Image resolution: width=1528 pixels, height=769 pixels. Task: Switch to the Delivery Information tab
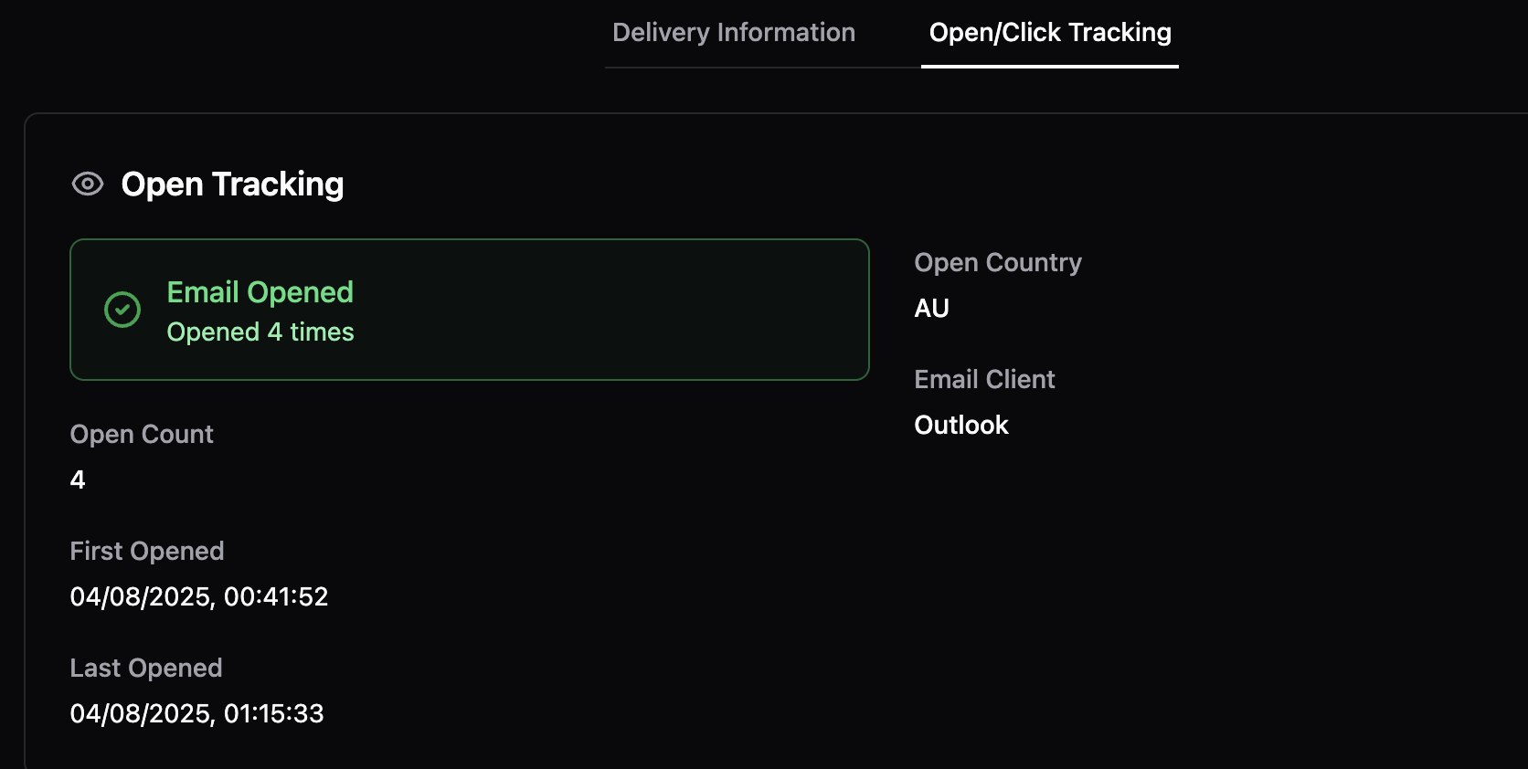[x=734, y=32]
